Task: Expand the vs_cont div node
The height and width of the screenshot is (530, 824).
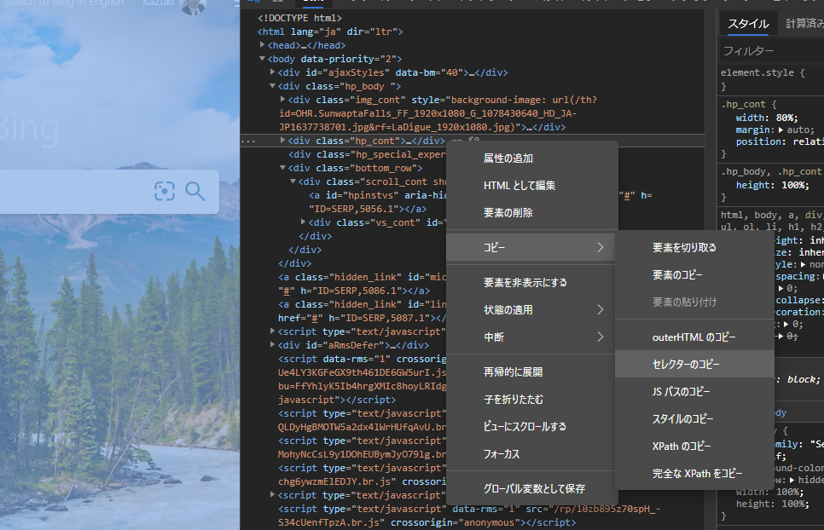Action: click(x=303, y=222)
